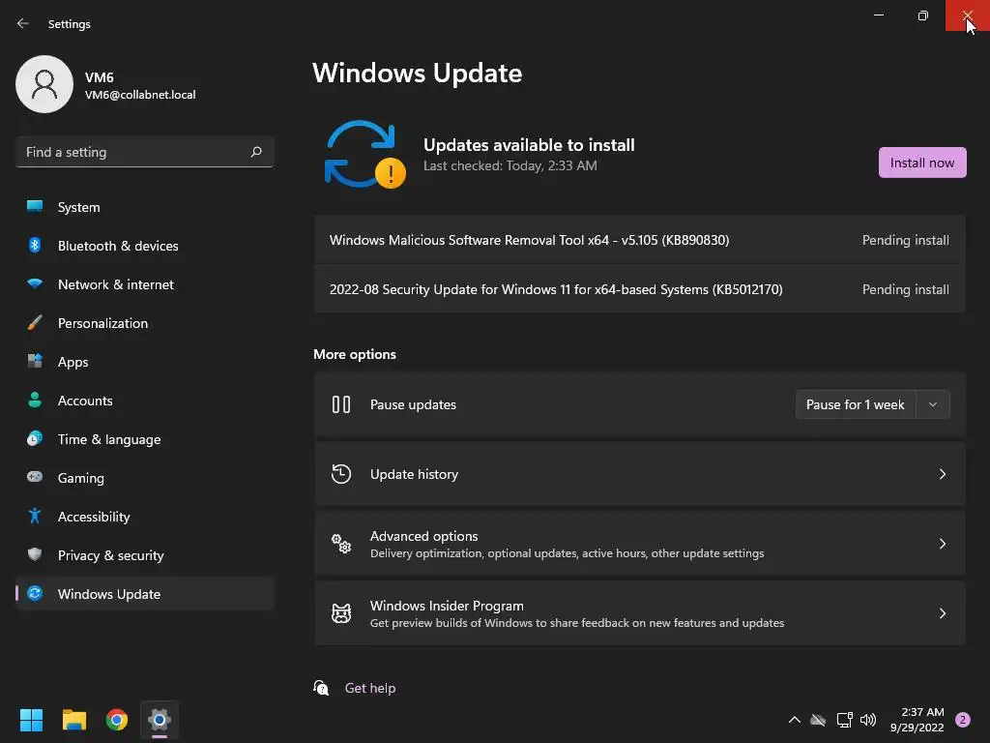This screenshot has width=990, height=743.
Task: Go to Bluetooth & devices settings
Action: (x=118, y=246)
